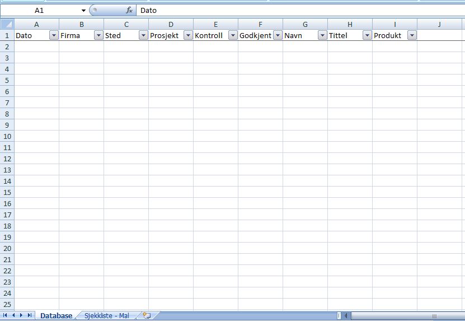Click in the formula bar showing Dato

point(300,11)
